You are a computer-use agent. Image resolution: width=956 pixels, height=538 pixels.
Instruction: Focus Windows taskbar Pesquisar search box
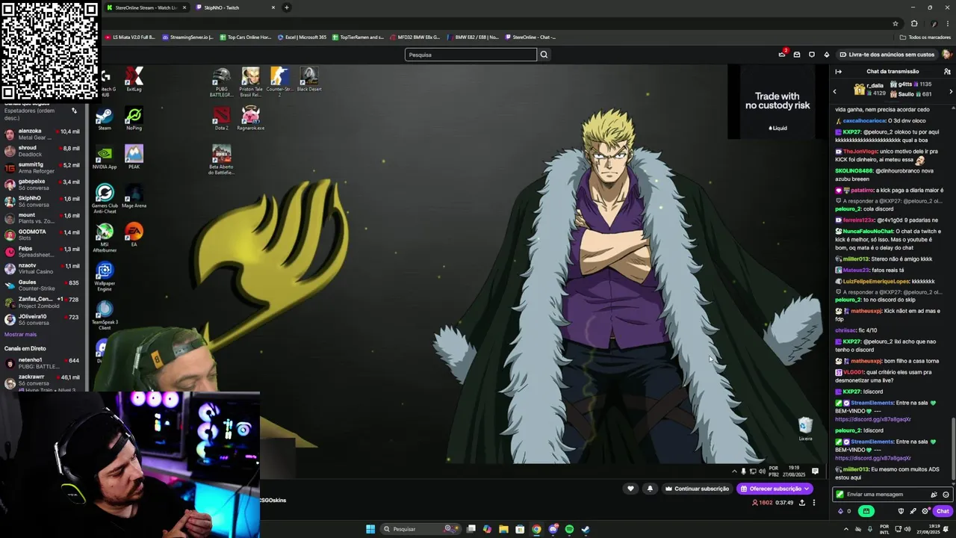pyautogui.click(x=419, y=529)
